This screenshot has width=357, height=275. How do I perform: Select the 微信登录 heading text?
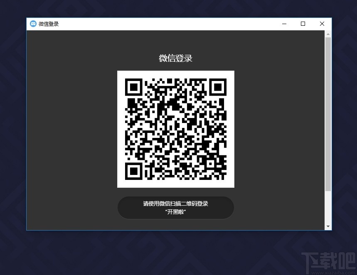click(x=175, y=58)
